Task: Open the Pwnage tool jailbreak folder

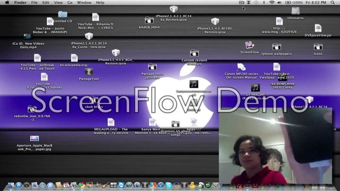Action: [x=152, y=67]
